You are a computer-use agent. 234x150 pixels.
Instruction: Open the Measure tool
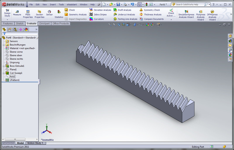pyautogui.click(x=17, y=13)
